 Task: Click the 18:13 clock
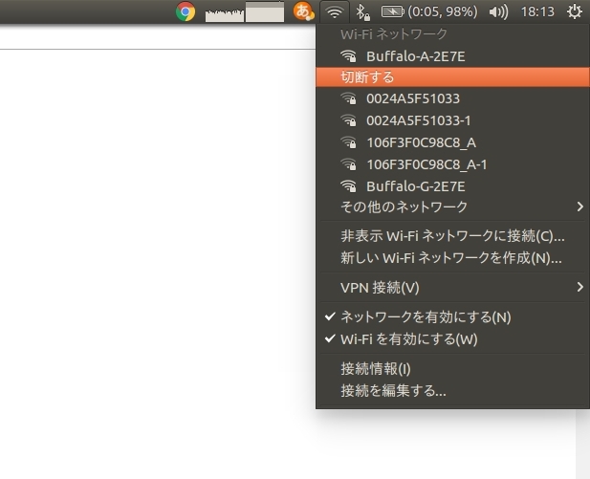(x=537, y=12)
